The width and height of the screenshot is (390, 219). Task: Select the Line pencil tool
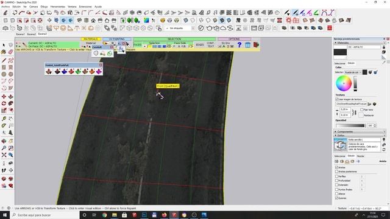[4, 60]
